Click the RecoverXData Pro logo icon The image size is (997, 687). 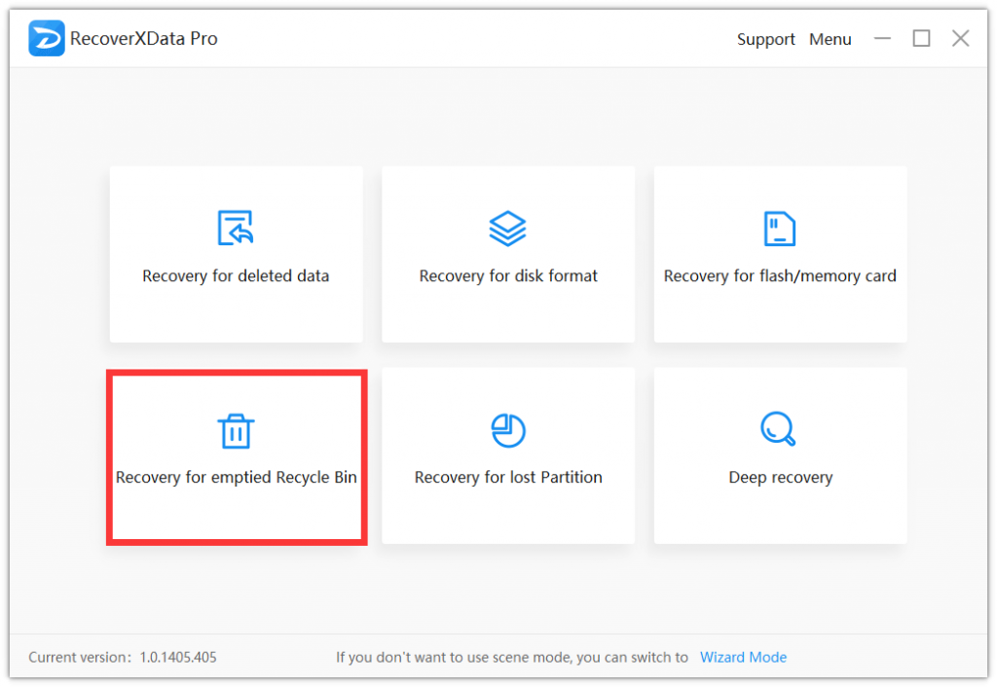click(46, 38)
